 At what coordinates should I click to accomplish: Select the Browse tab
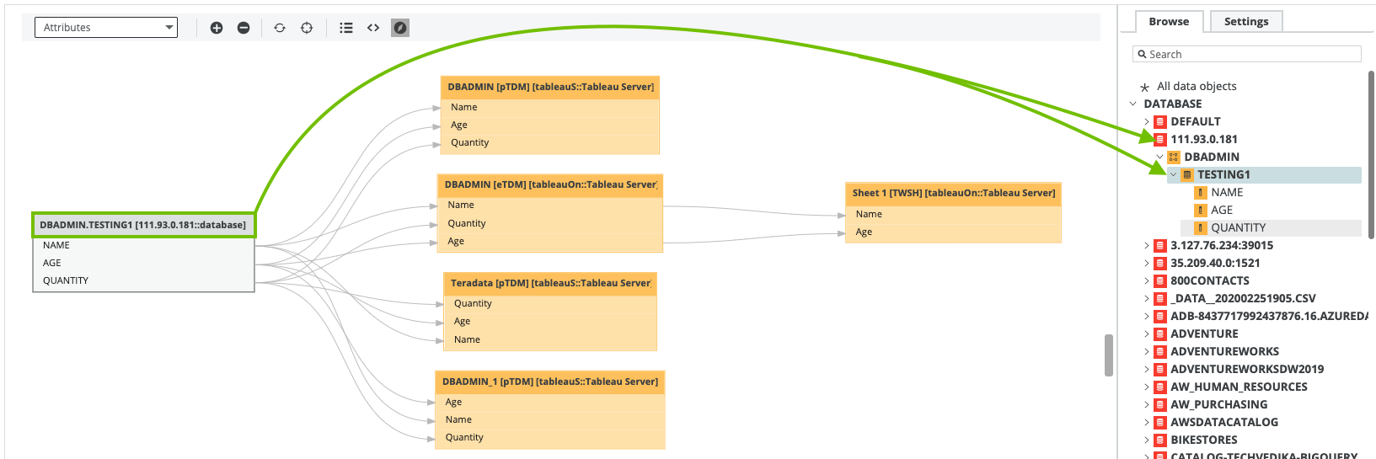click(1169, 22)
